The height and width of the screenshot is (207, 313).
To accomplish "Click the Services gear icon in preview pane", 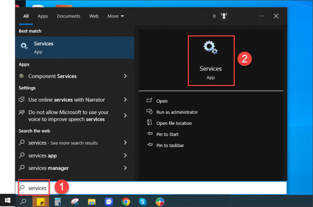I will [211, 47].
